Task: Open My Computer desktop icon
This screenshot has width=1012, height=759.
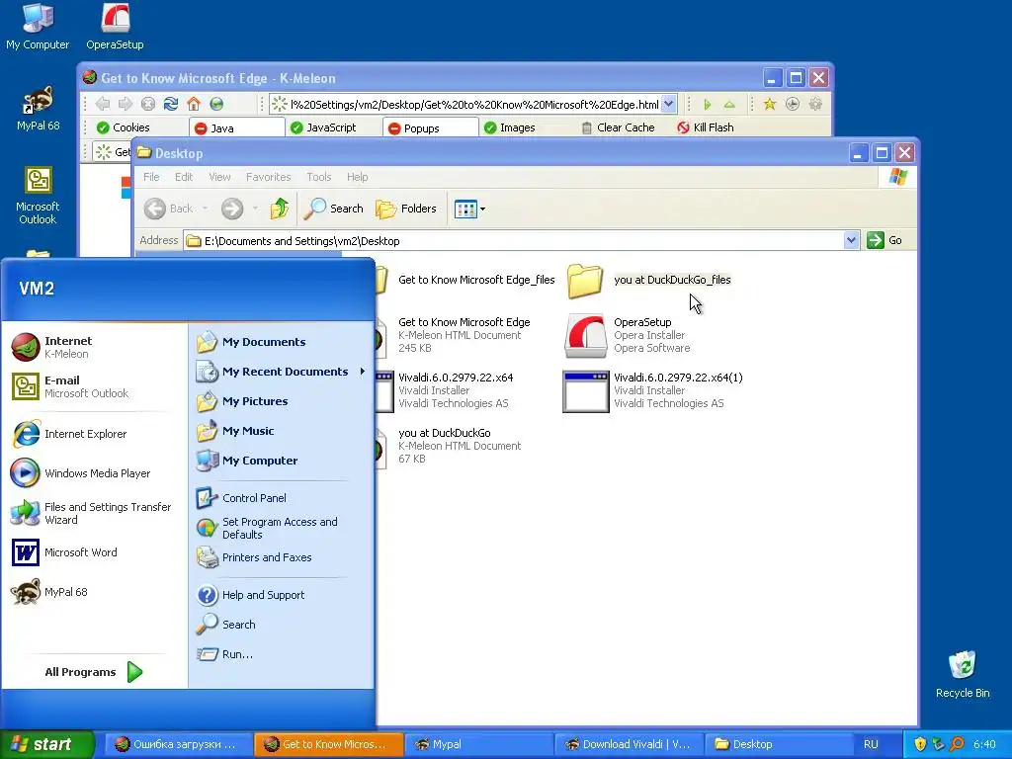Action: click(x=38, y=27)
